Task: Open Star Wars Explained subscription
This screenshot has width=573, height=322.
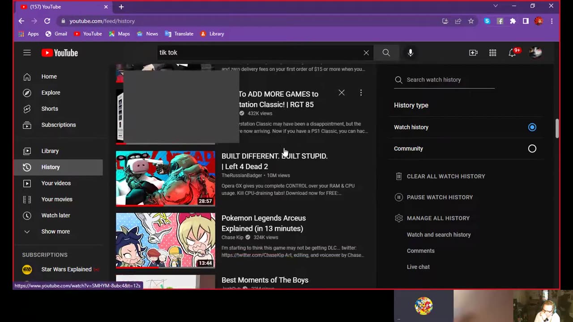Action: pos(58,269)
